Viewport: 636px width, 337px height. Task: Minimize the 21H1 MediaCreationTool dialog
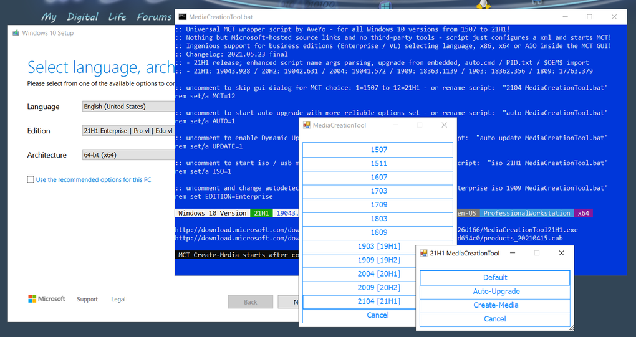click(513, 253)
